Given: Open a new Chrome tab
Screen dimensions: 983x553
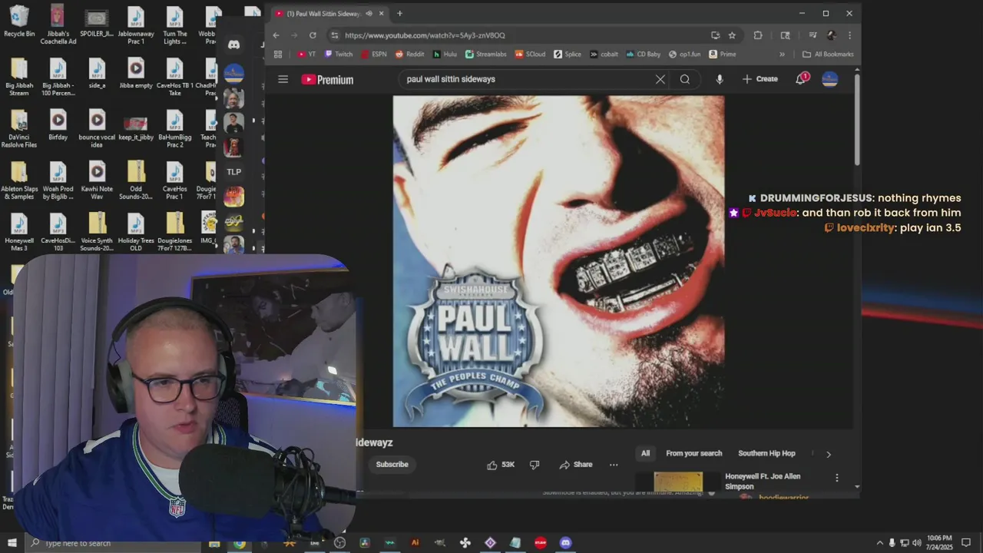Looking at the screenshot, I should point(399,13).
